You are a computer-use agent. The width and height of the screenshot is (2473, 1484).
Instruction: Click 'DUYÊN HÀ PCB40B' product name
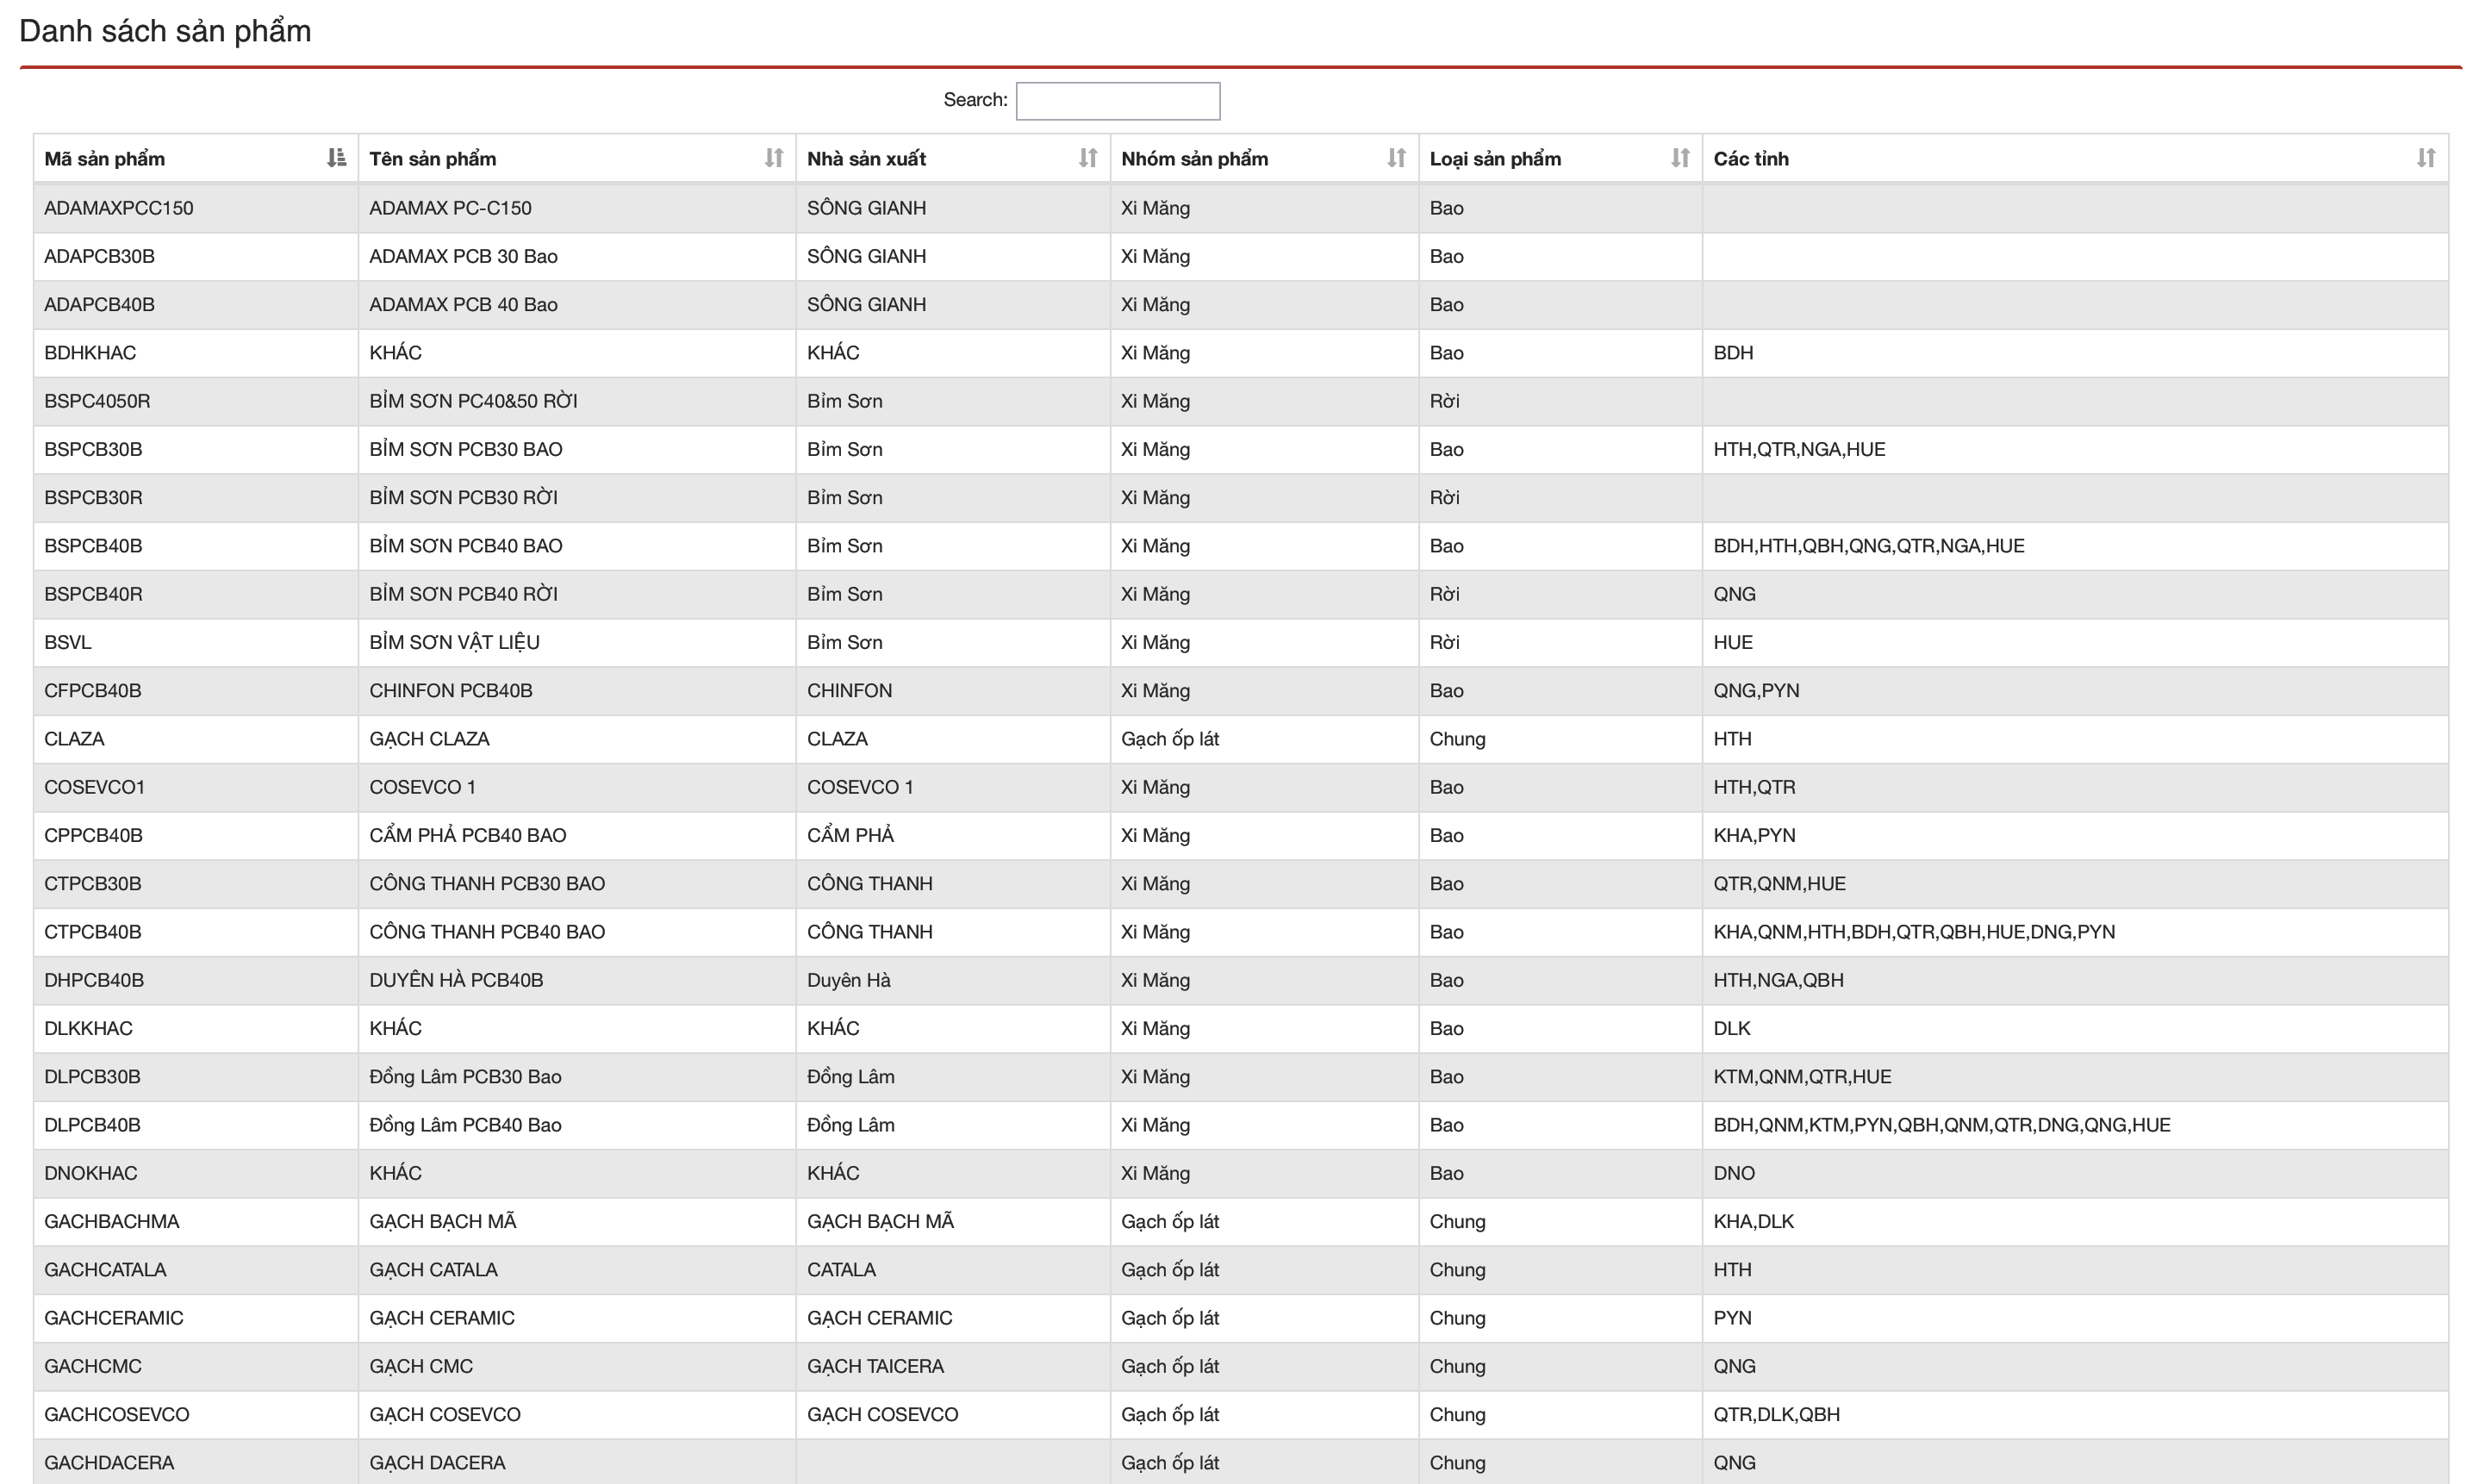click(x=456, y=980)
